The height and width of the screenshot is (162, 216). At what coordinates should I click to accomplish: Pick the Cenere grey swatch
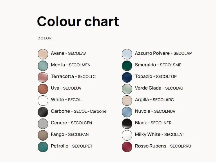(x=43, y=124)
